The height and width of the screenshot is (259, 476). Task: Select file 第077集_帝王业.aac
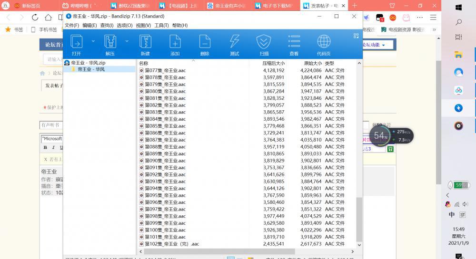165,70
